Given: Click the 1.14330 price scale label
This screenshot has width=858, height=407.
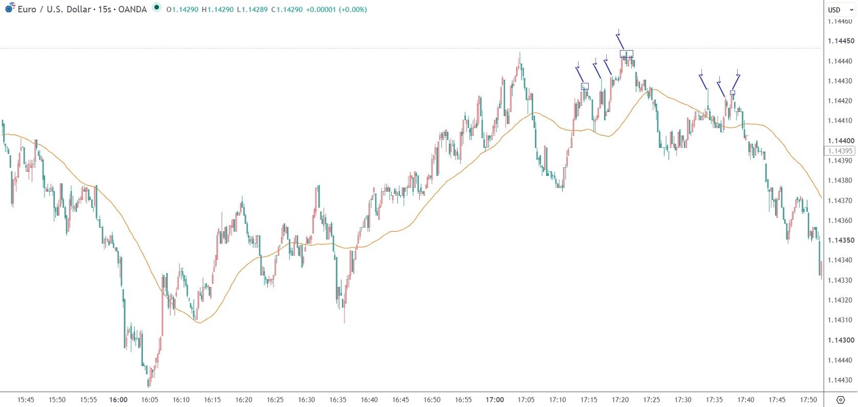Looking at the screenshot, I should (841, 280).
